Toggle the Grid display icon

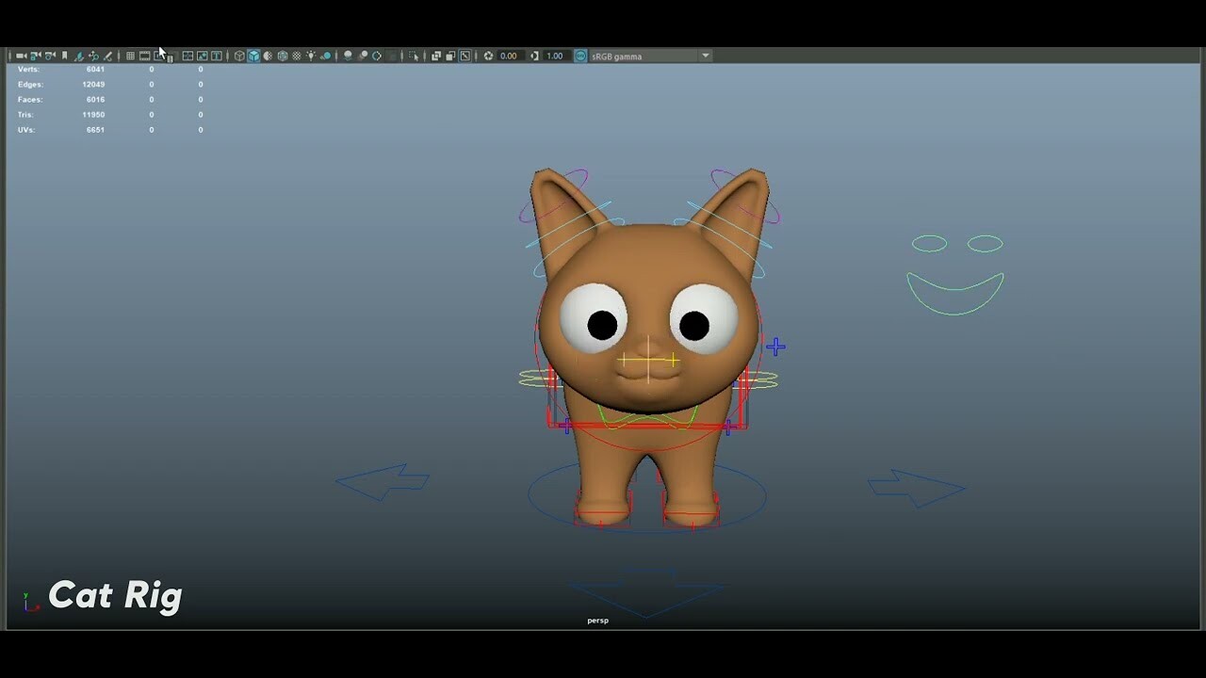coord(131,56)
